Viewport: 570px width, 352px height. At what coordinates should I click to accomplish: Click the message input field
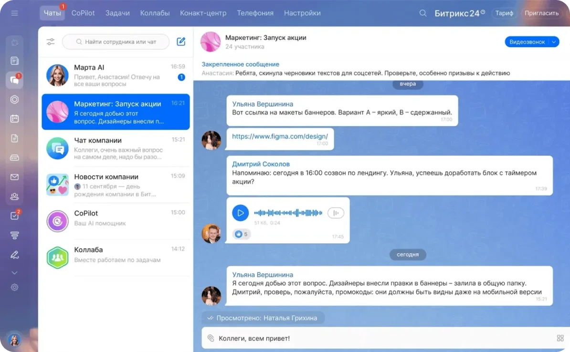pos(386,339)
